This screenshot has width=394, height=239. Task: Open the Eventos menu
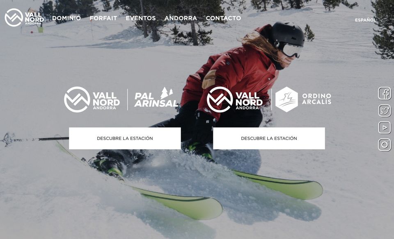click(x=141, y=18)
